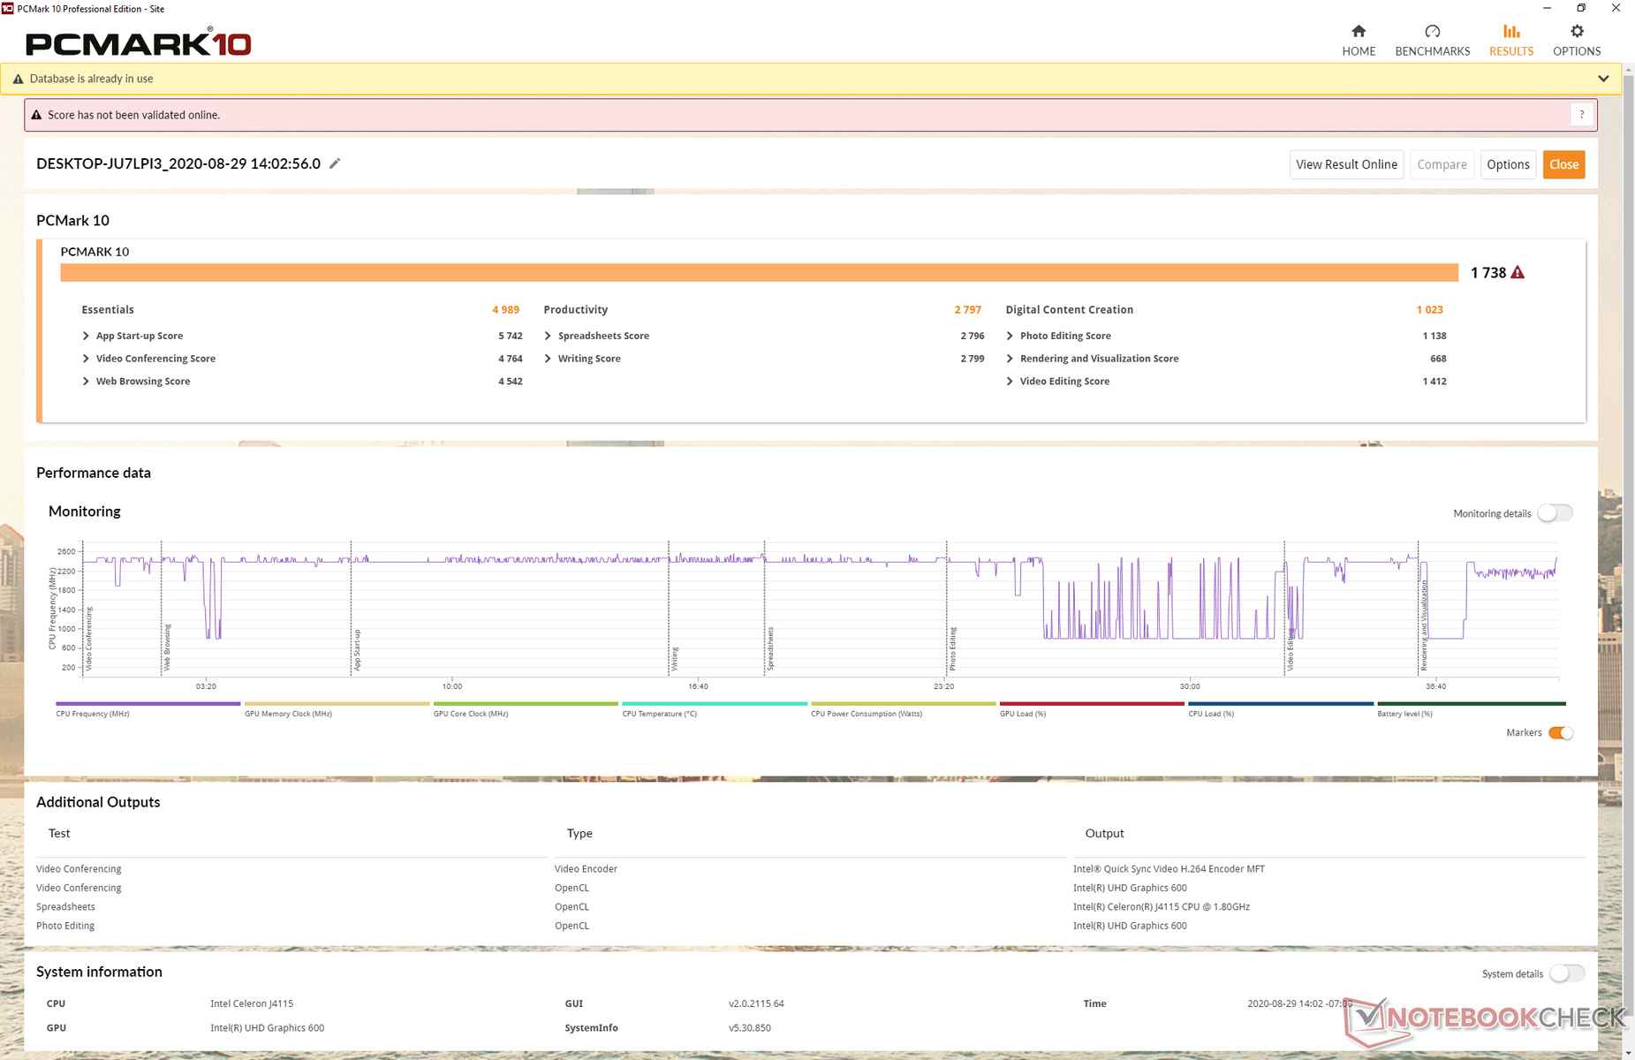Image resolution: width=1635 pixels, height=1060 pixels.
Task: Click the overall PCMark 10 orange score bar
Action: click(x=759, y=273)
